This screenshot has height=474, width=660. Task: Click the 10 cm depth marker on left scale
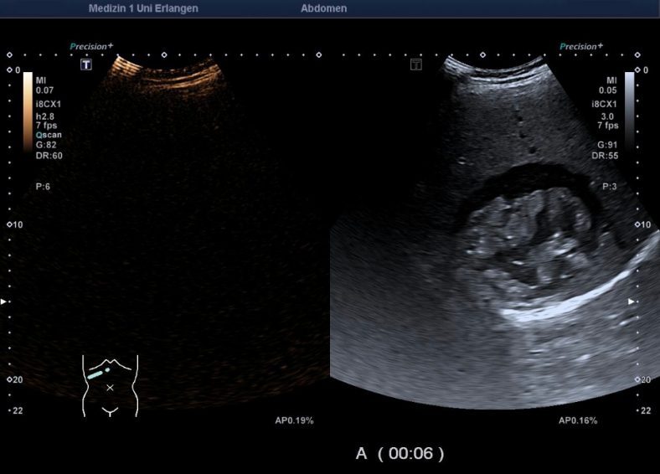(x=14, y=225)
